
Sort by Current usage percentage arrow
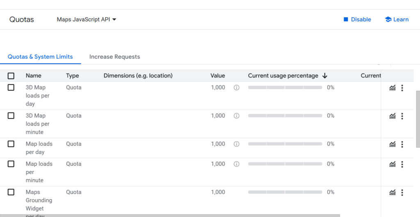(x=325, y=76)
